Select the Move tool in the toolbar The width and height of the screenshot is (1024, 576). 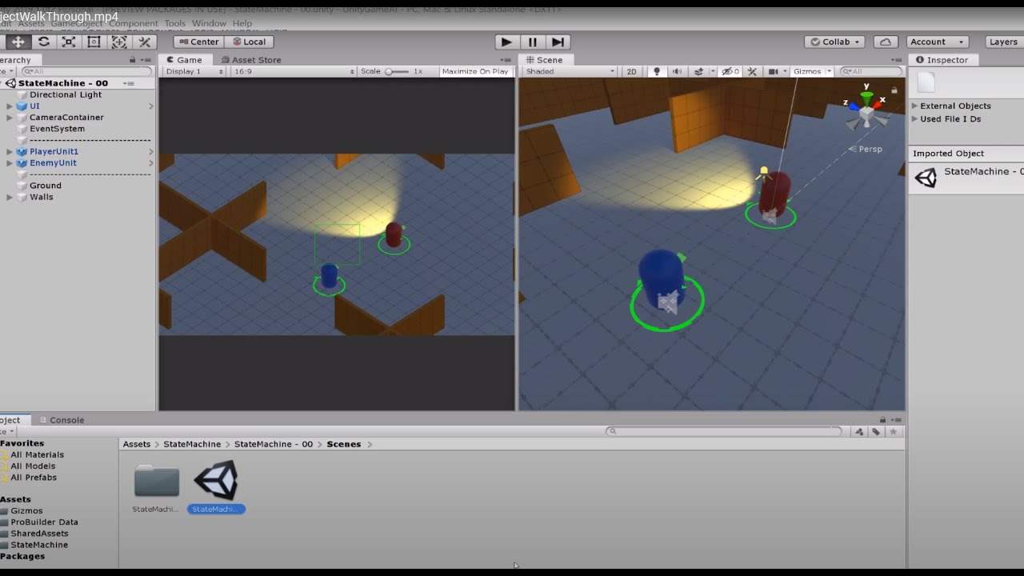[18, 42]
